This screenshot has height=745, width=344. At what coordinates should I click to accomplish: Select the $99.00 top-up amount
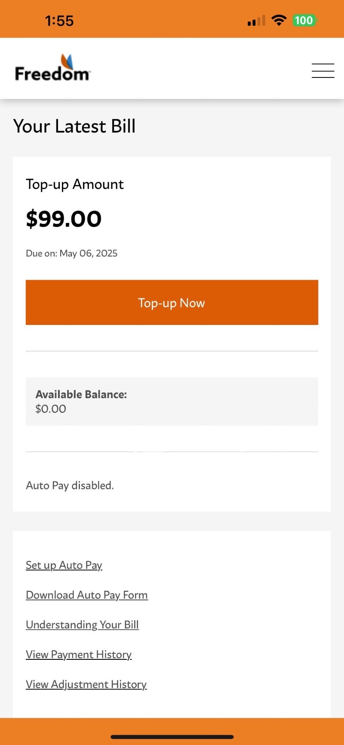tap(64, 219)
